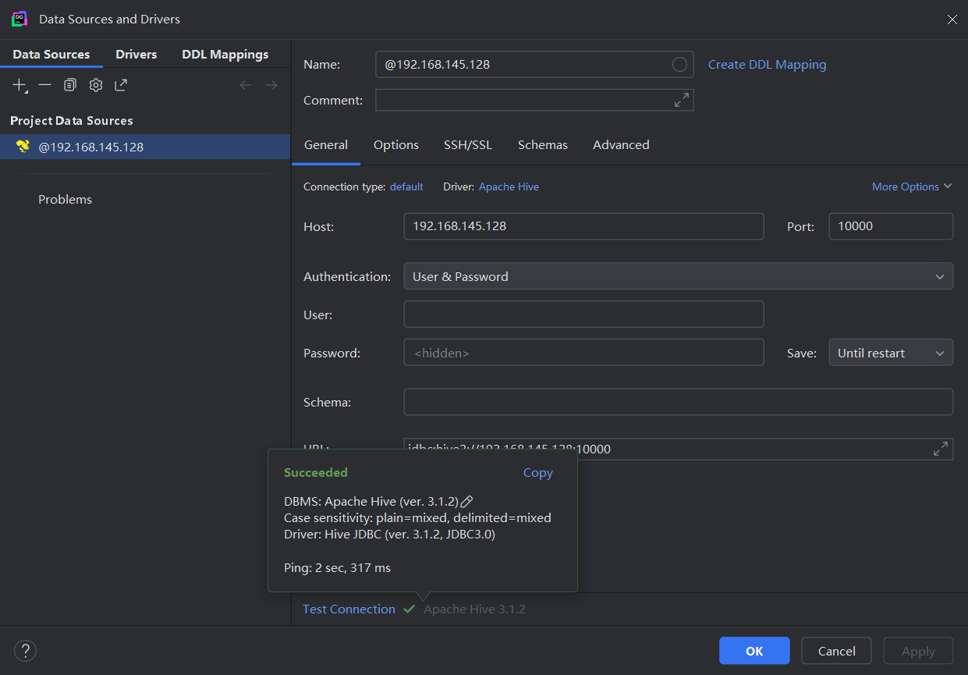Open the Advanced tab

click(621, 144)
